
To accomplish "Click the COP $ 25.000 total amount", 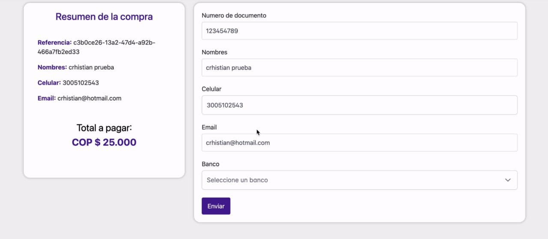I will [x=104, y=142].
